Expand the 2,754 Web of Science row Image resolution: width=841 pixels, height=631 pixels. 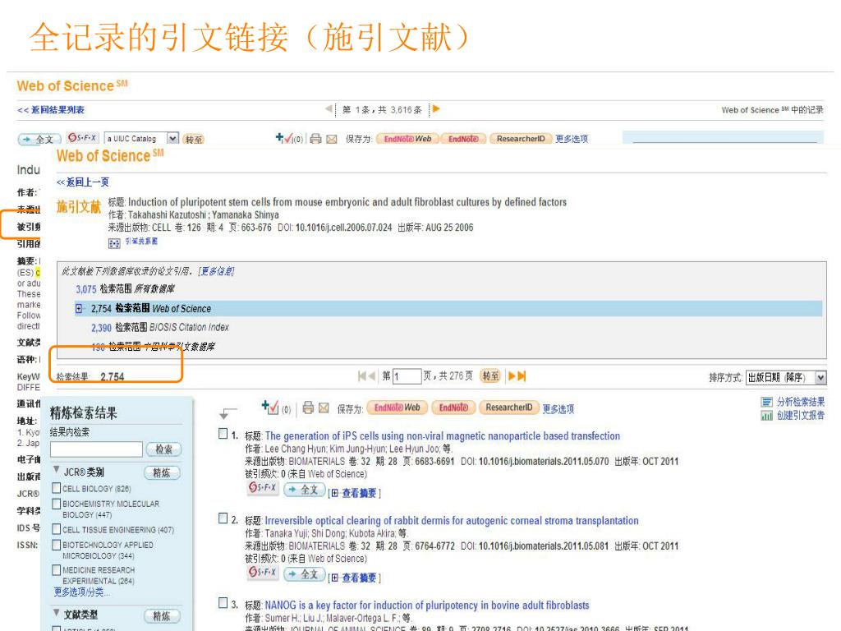[x=80, y=309]
